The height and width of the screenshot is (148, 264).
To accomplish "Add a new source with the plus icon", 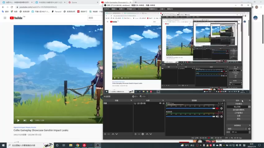I will (x=135, y=134).
